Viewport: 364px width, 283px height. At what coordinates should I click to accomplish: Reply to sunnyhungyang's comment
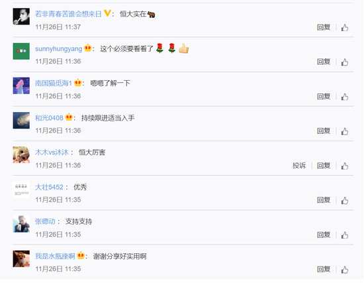pos(324,62)
